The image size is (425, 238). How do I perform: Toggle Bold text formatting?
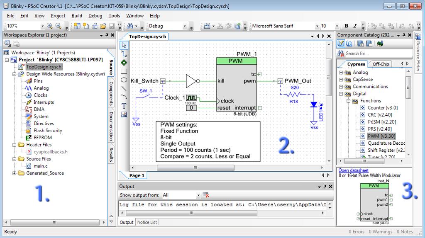[x=347, y=26]
